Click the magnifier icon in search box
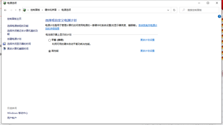This screenshot has width=223, height=125. (184, 10)
